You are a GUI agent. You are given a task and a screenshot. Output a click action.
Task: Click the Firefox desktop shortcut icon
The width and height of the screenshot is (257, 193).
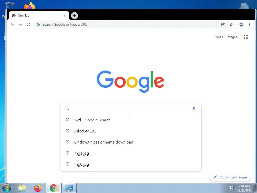(x=29, y=6)
